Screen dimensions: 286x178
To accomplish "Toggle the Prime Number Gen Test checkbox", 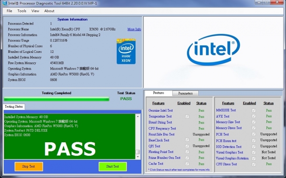I will [187, 158].
